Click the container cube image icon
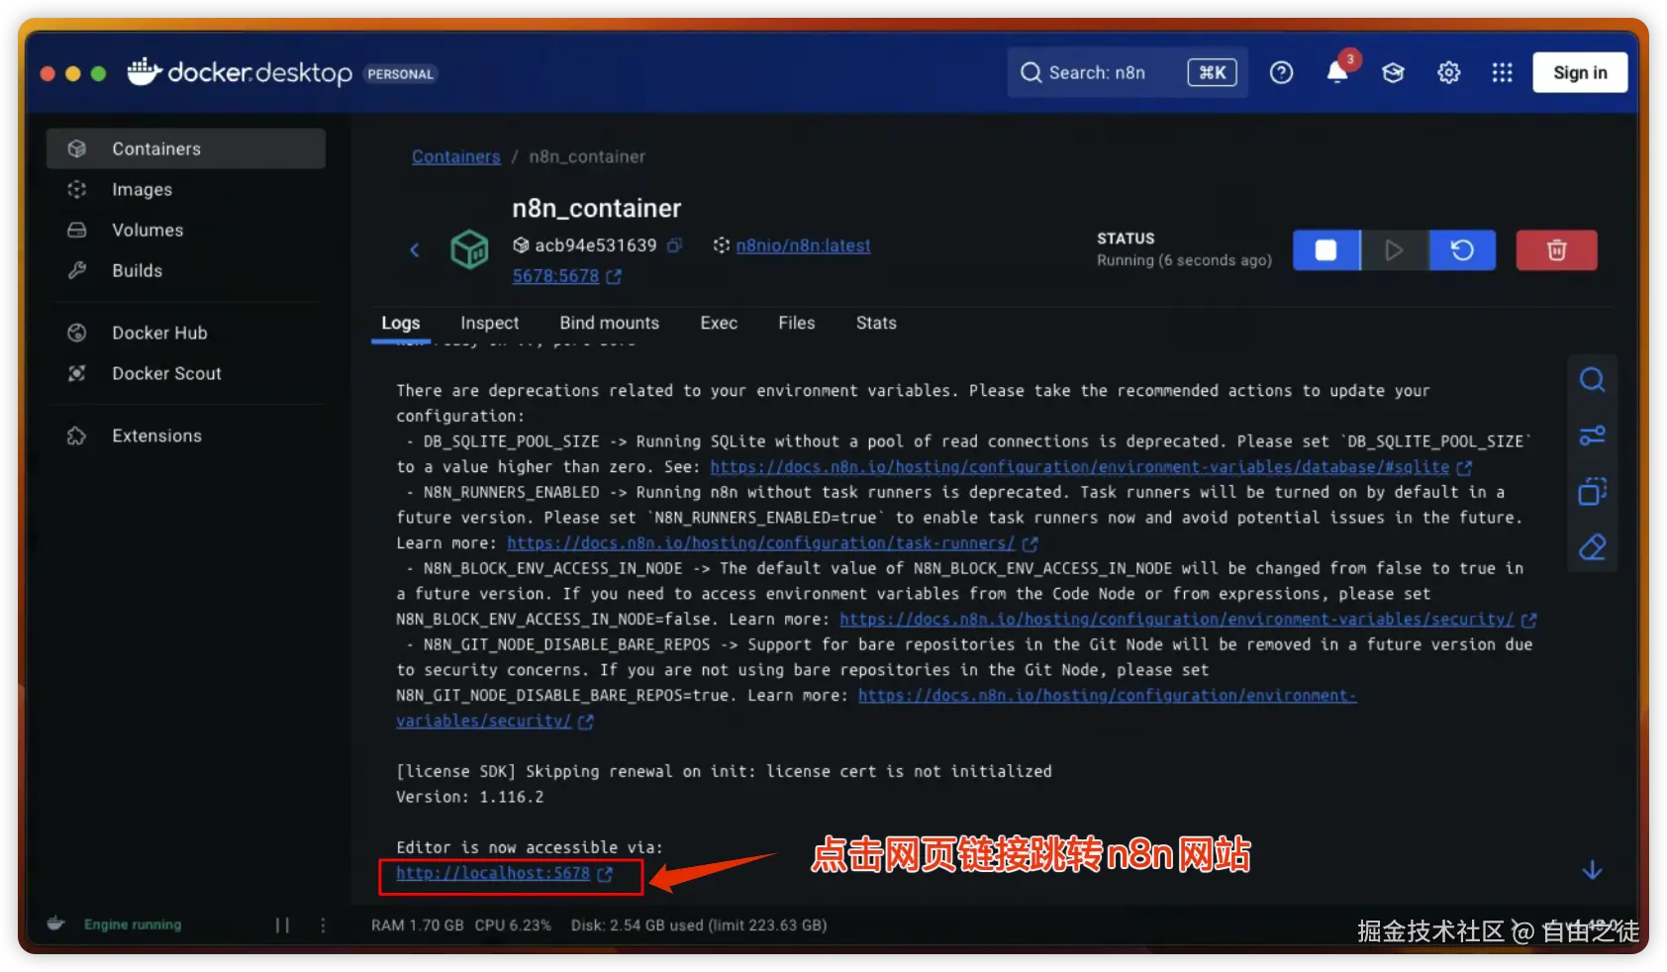Image resolution: width=1667 pixels, height=972 pixels. click(x=469, y=249)
